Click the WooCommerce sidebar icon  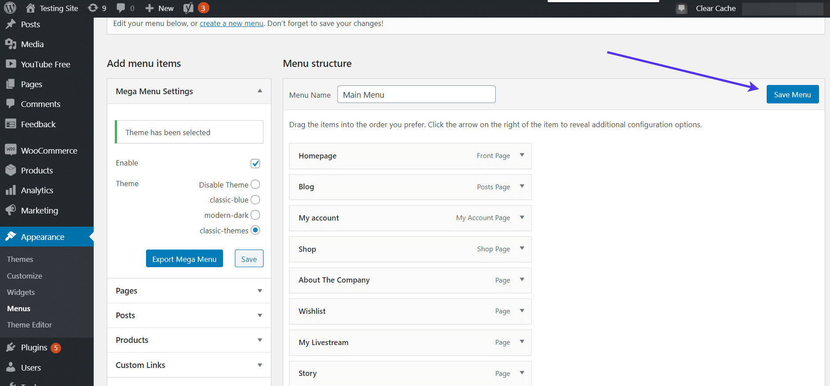pyautogui.click(x=11, y=150)
